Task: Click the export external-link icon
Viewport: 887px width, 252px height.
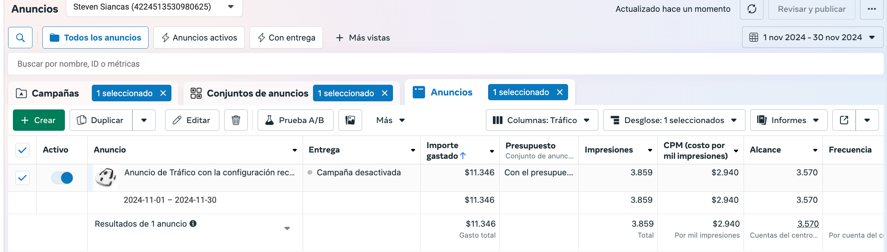Action: pyautogui.click(x=844, y=120)
